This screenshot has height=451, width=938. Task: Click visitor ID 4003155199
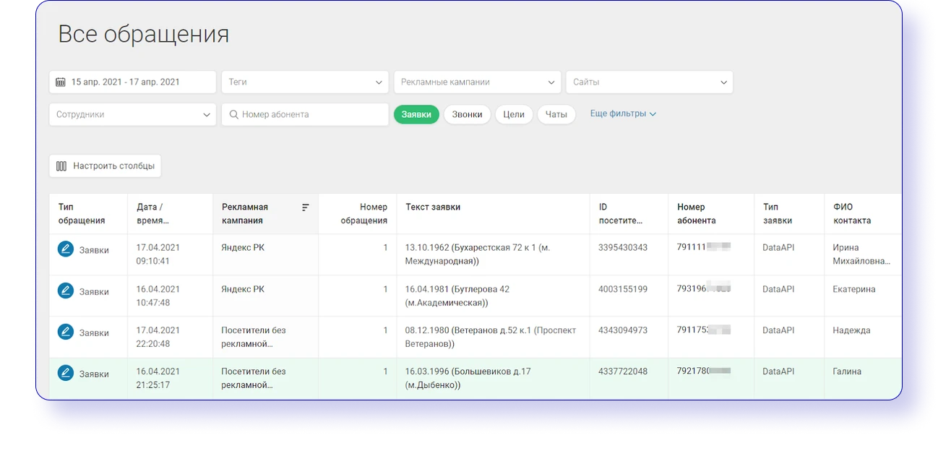tap(623, 289)
